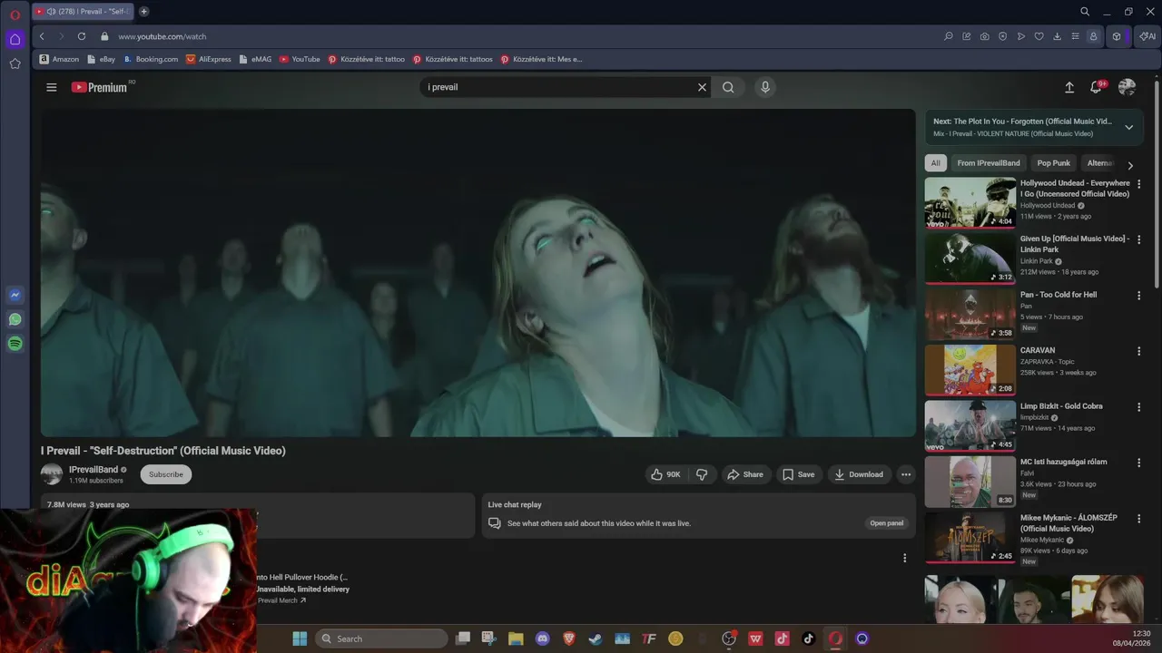The width and height of the screenshot is (1162, 653).
Task: Open a new browser tab with plus
Action: click(143, 12)
